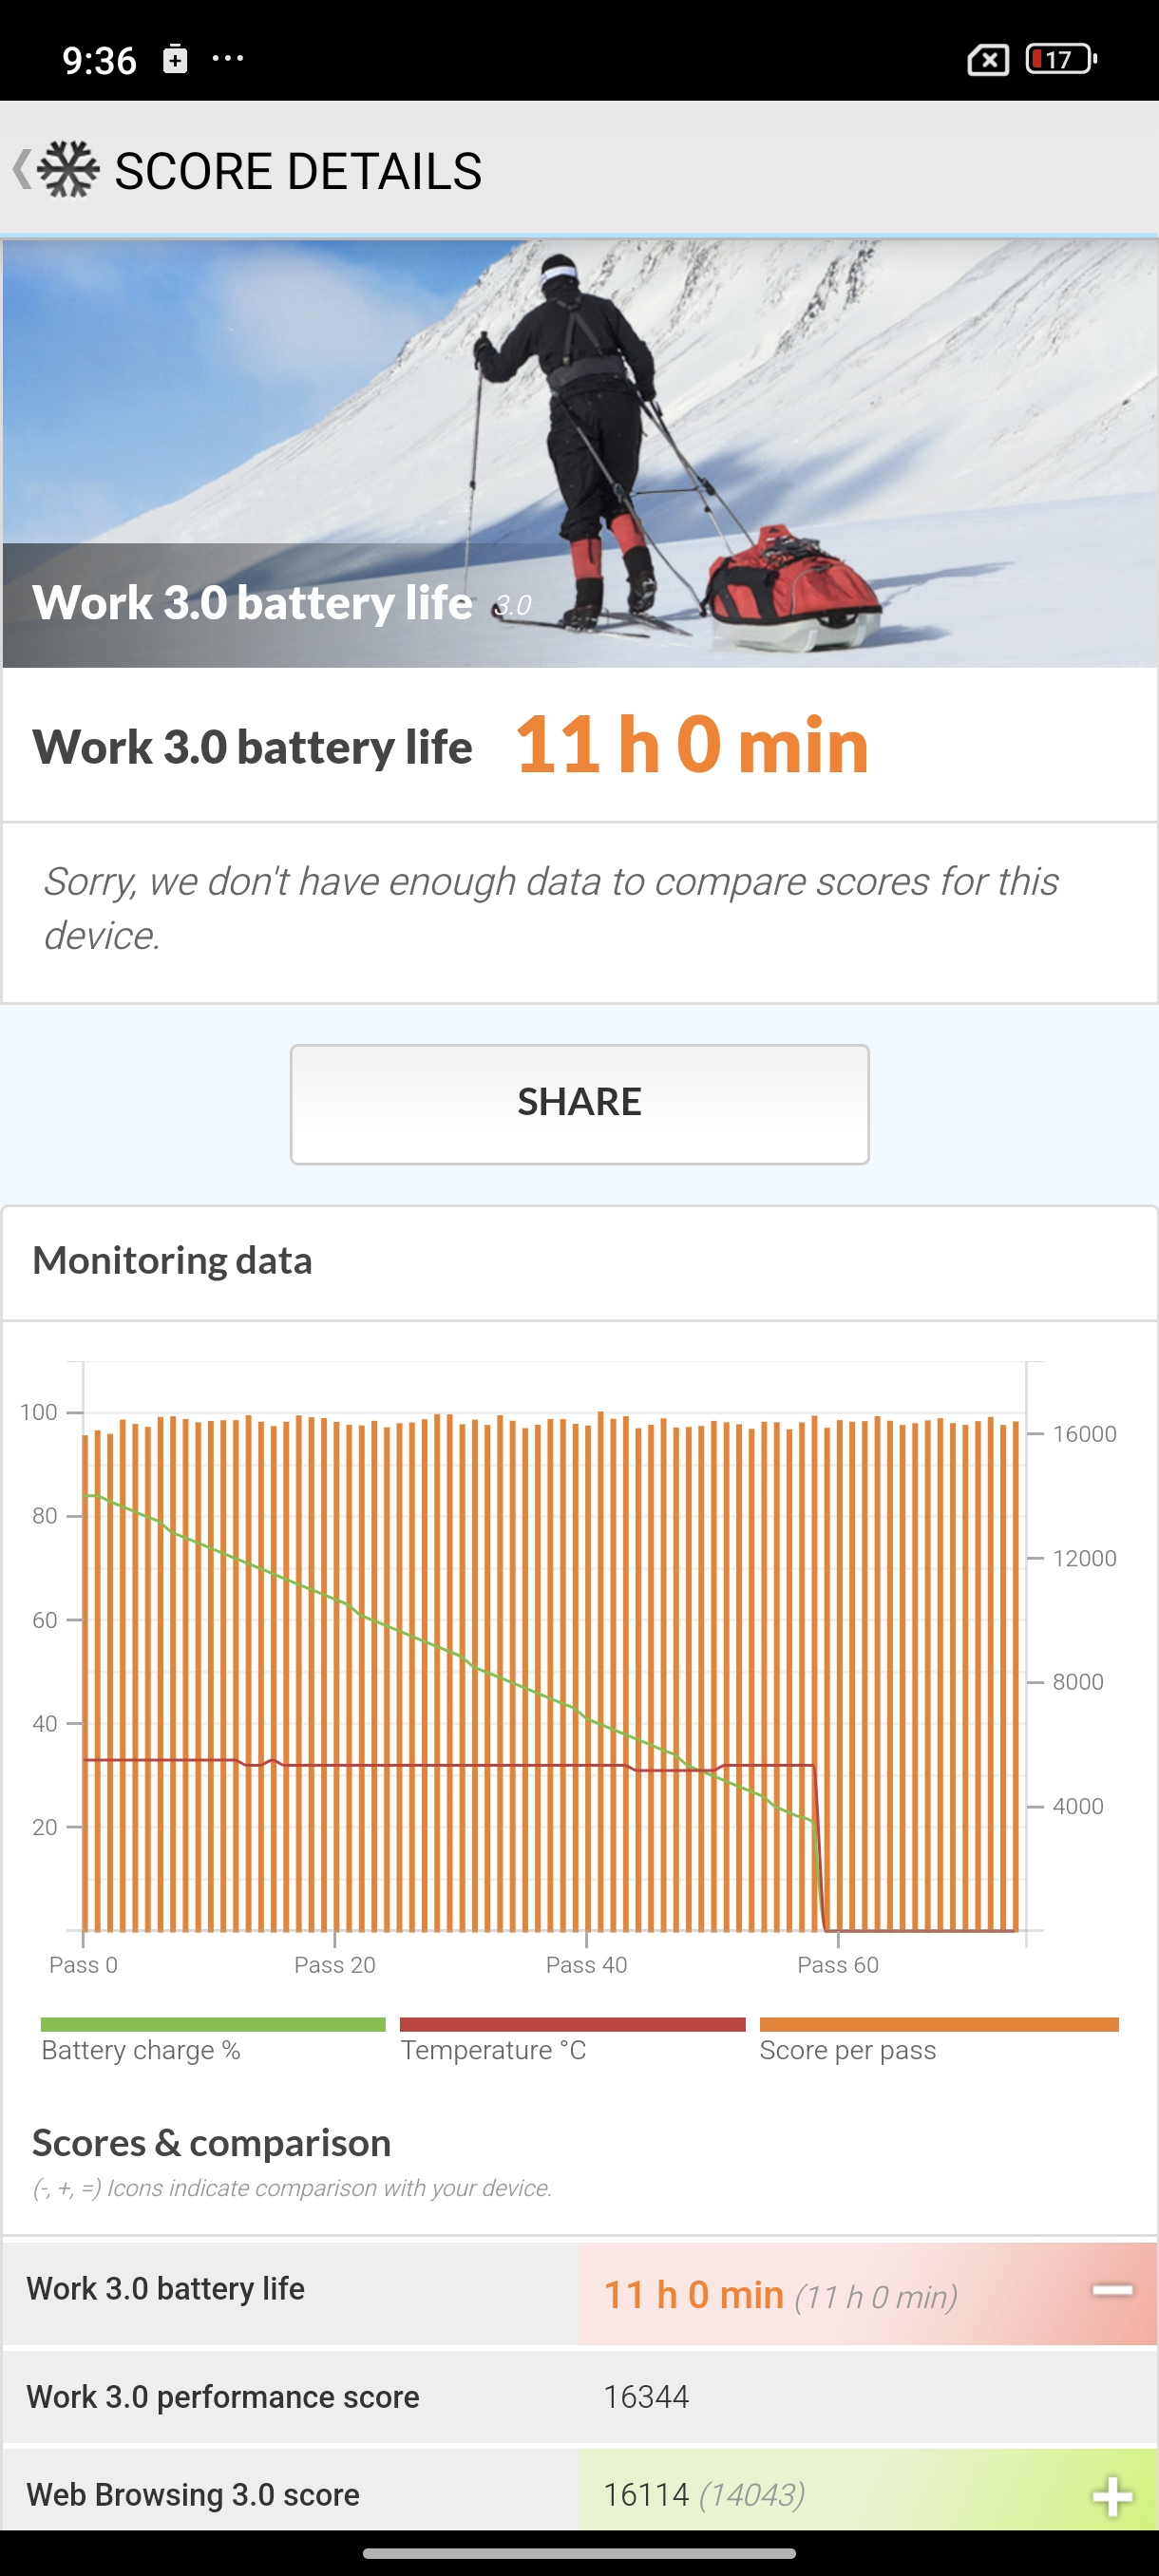Tap the 11 h 0 min result score

(691, 745)
